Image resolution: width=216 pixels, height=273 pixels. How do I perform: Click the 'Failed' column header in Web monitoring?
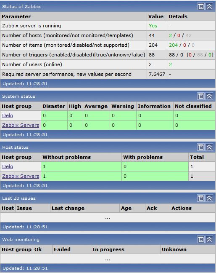[x=62, y=249]
